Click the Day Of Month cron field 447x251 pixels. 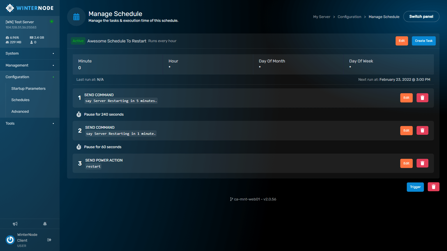(298, 64)
